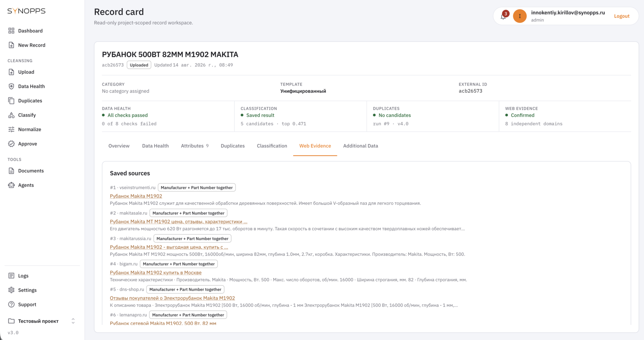644x340 pixels.
Task: Click the No candidates duplicates status
Action: [x=394, y=115]
